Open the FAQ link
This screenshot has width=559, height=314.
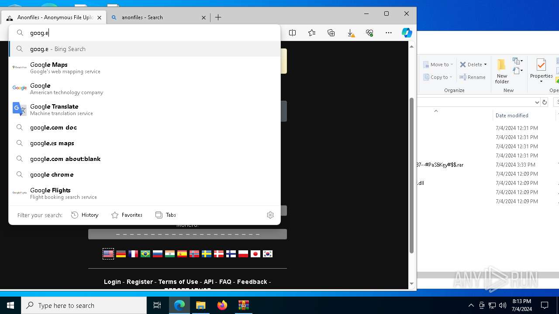pos(225,282)
